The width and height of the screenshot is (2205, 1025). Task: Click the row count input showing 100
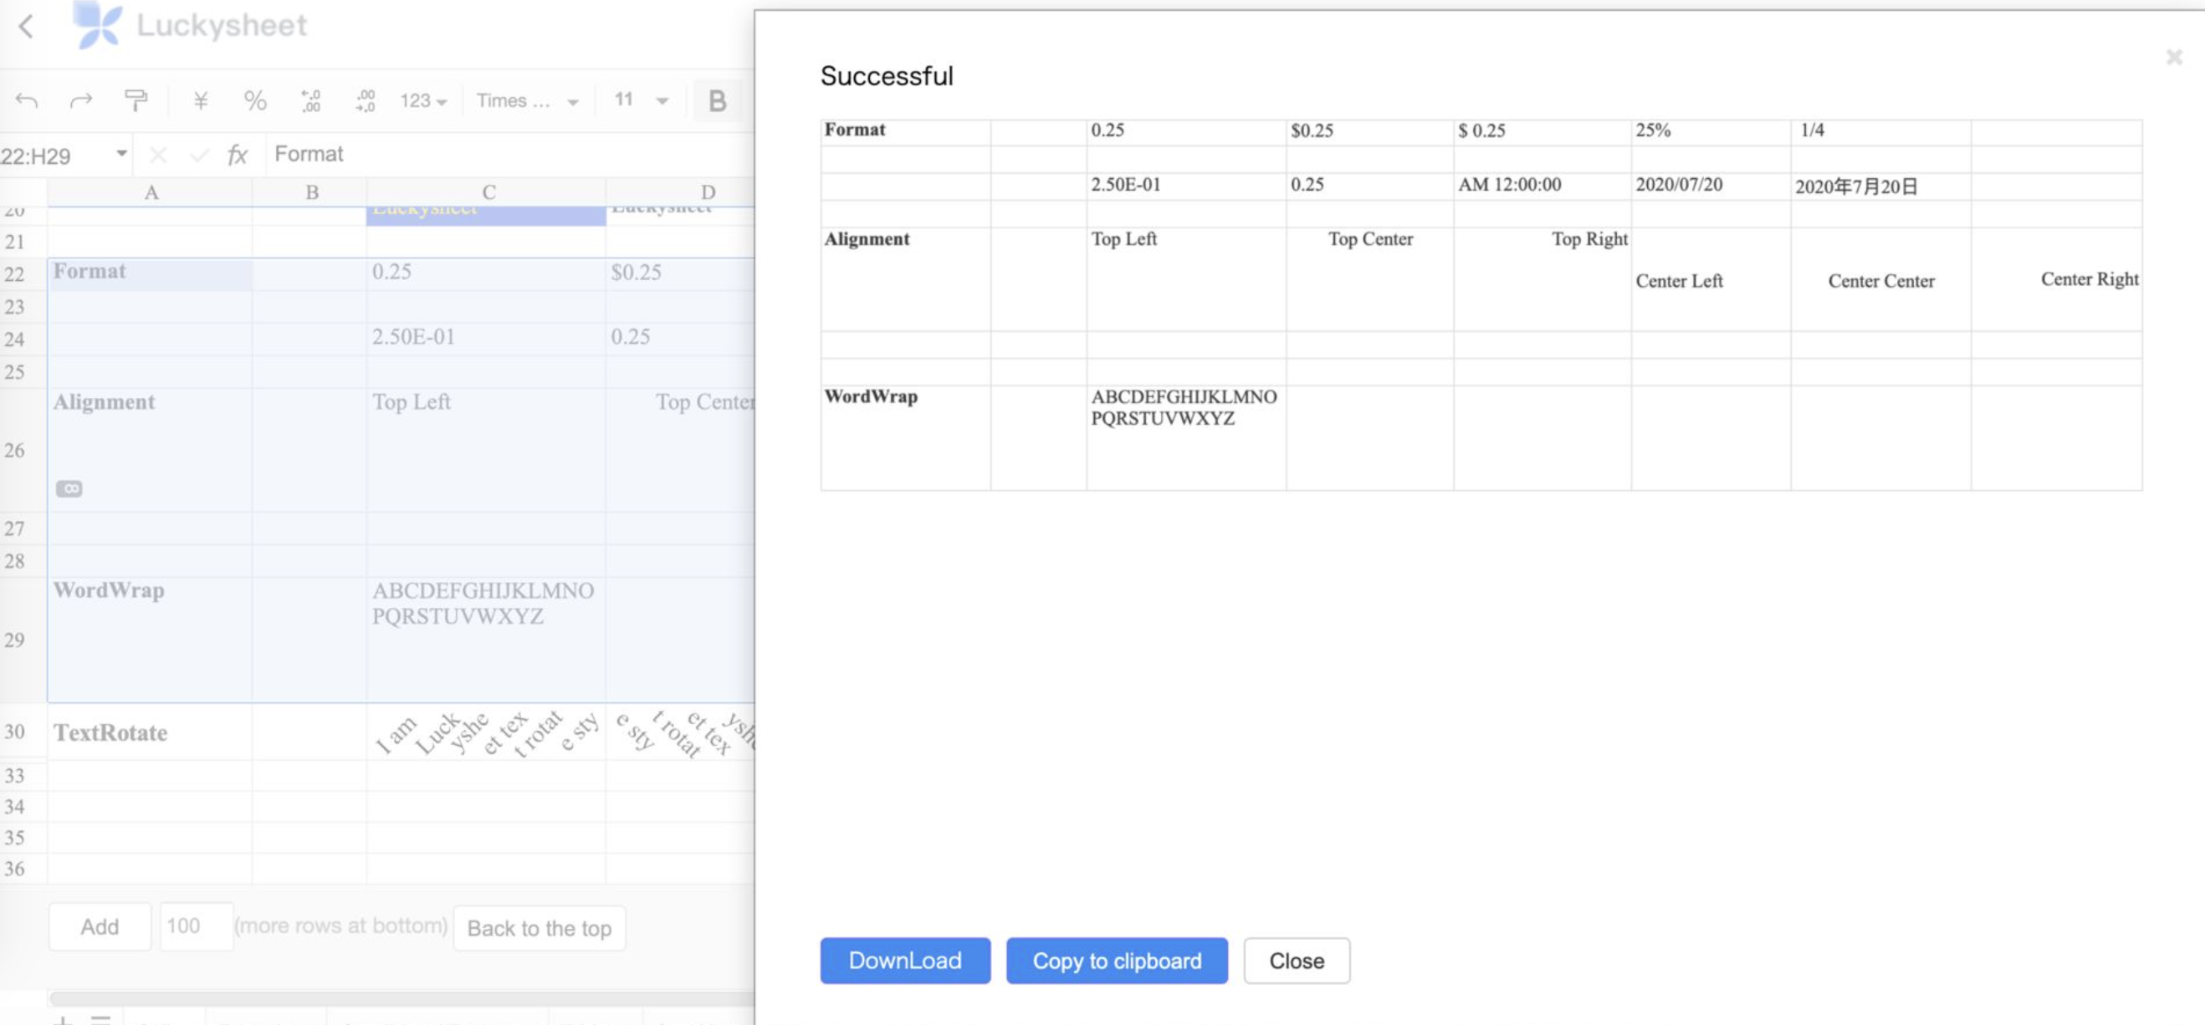coord(196,925)
